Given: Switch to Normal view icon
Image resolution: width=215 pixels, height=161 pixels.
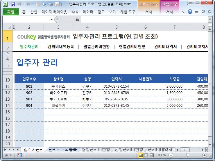Looking at the screenshot, I should 141,155.
